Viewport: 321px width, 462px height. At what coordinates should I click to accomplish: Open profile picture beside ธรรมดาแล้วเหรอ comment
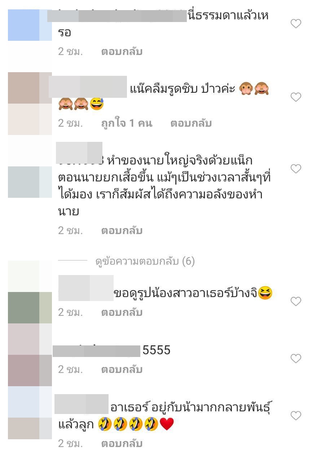(30, 25)
